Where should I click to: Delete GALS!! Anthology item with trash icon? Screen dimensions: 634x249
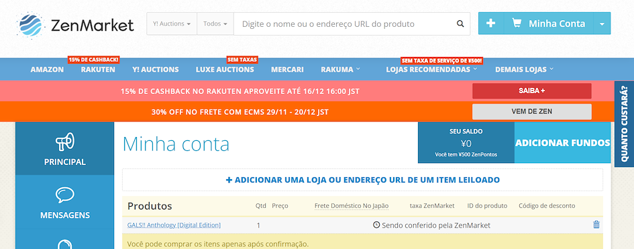click(596, 225)
